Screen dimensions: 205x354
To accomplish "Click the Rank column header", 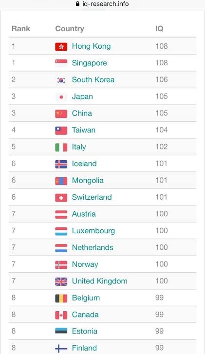I will [x=21, y=29].
